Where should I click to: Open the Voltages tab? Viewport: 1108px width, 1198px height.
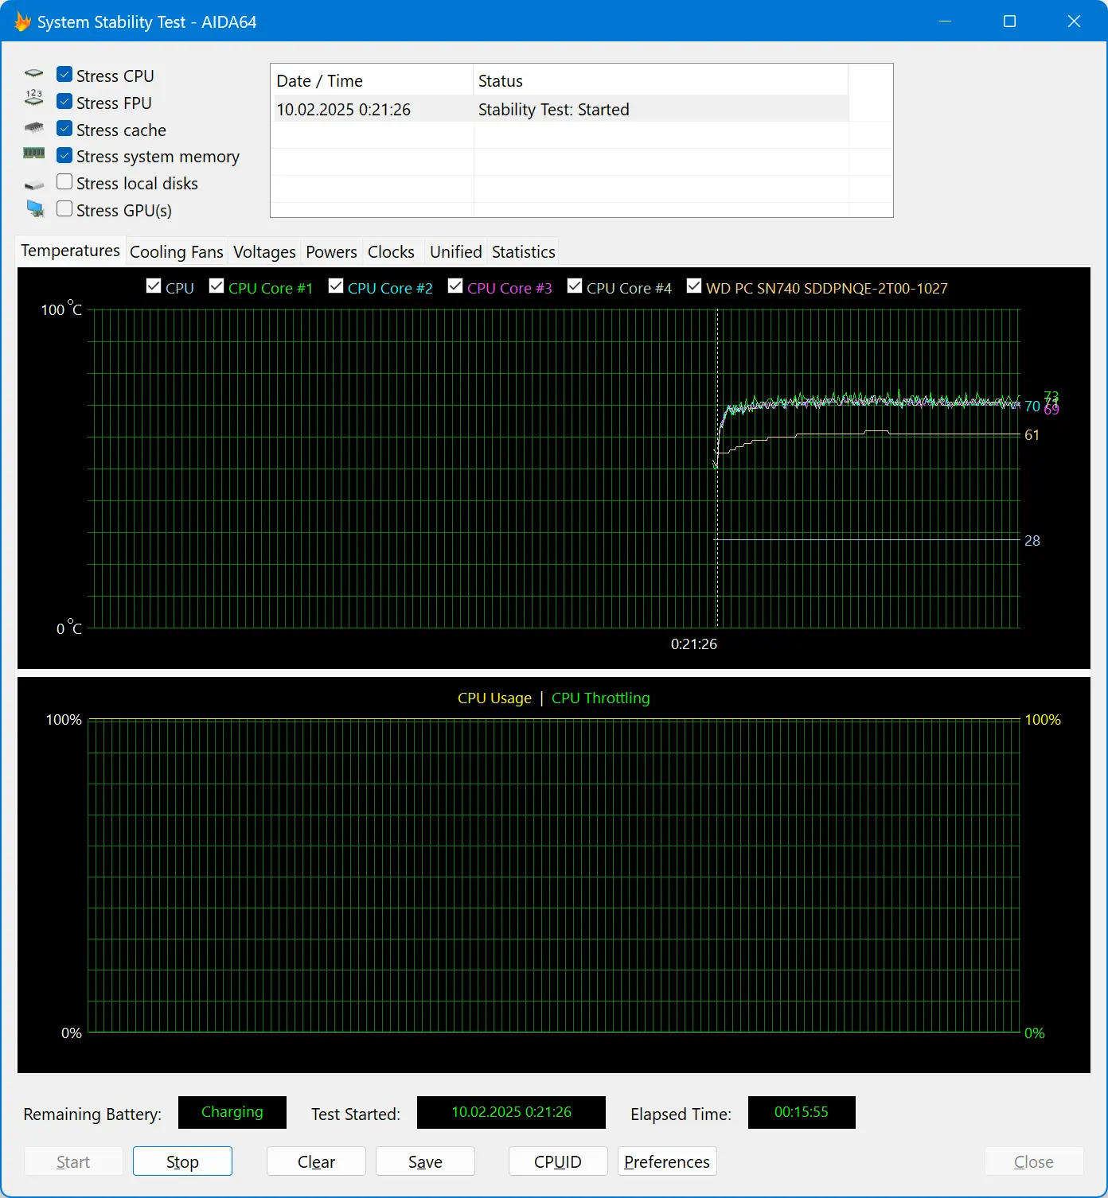tap(264, 252)
